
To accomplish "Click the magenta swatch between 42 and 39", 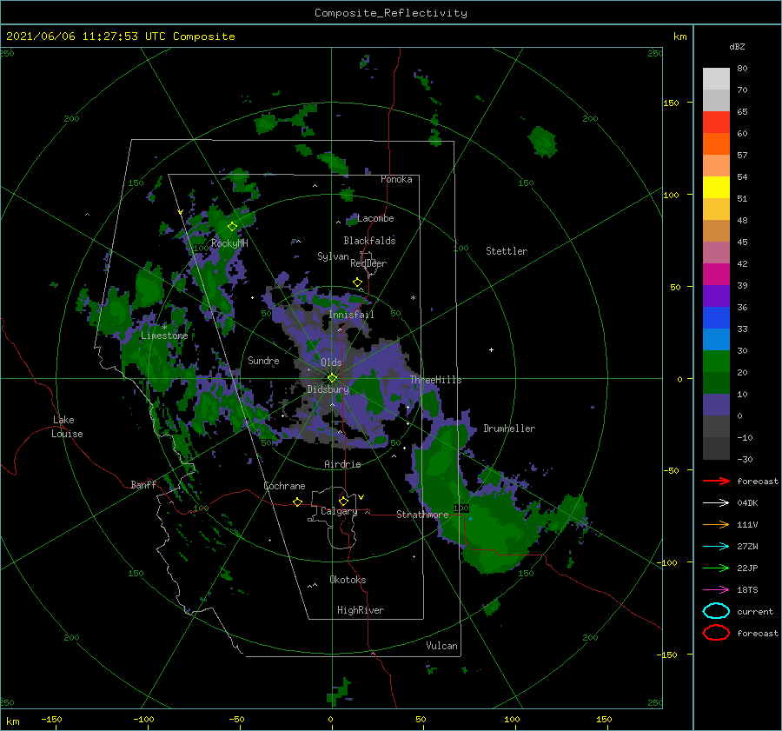I will (x=716, y=275).
